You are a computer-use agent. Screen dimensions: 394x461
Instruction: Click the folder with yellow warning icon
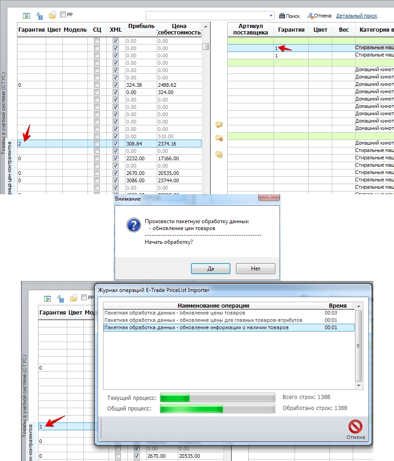[x=219, y=154]
